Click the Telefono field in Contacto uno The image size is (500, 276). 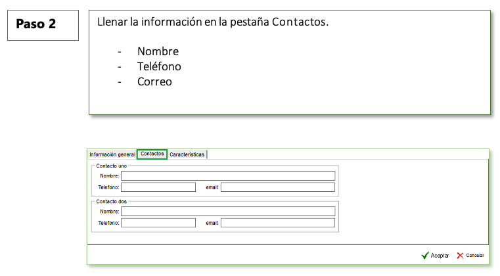click(x=158, y=187)
